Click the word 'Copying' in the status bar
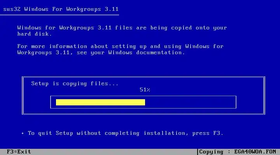 [x=211, y=152]
